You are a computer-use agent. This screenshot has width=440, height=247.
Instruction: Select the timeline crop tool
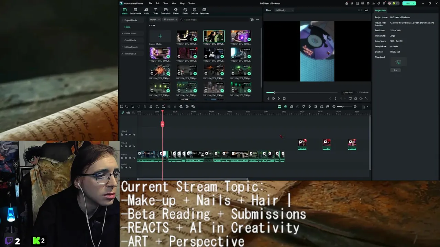pyautogui.click(x=163, y=107)
